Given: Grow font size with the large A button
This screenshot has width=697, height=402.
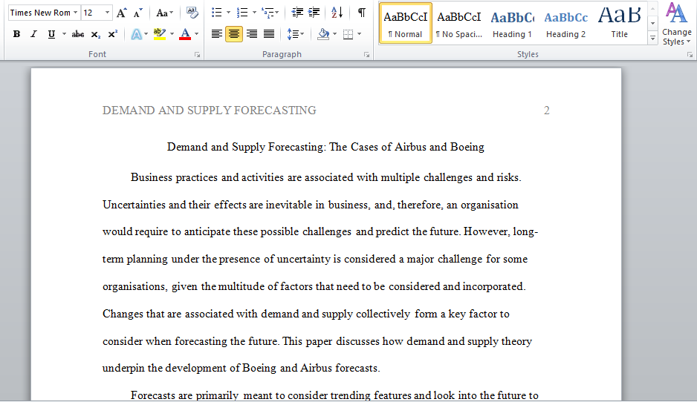Looking at the screenshot, I should (121, 13).
